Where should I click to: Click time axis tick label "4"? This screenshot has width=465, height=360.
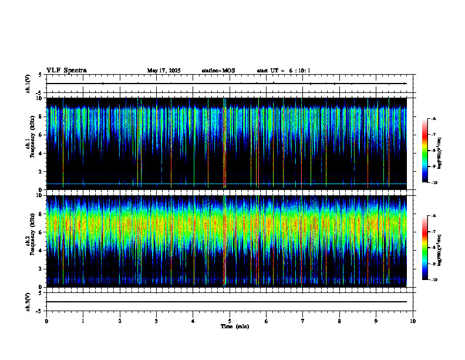pyautogui.click(x=193, y=321)
